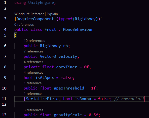
Task: Open '4 references' lens above apexTimer
Action: click(33, 62)
